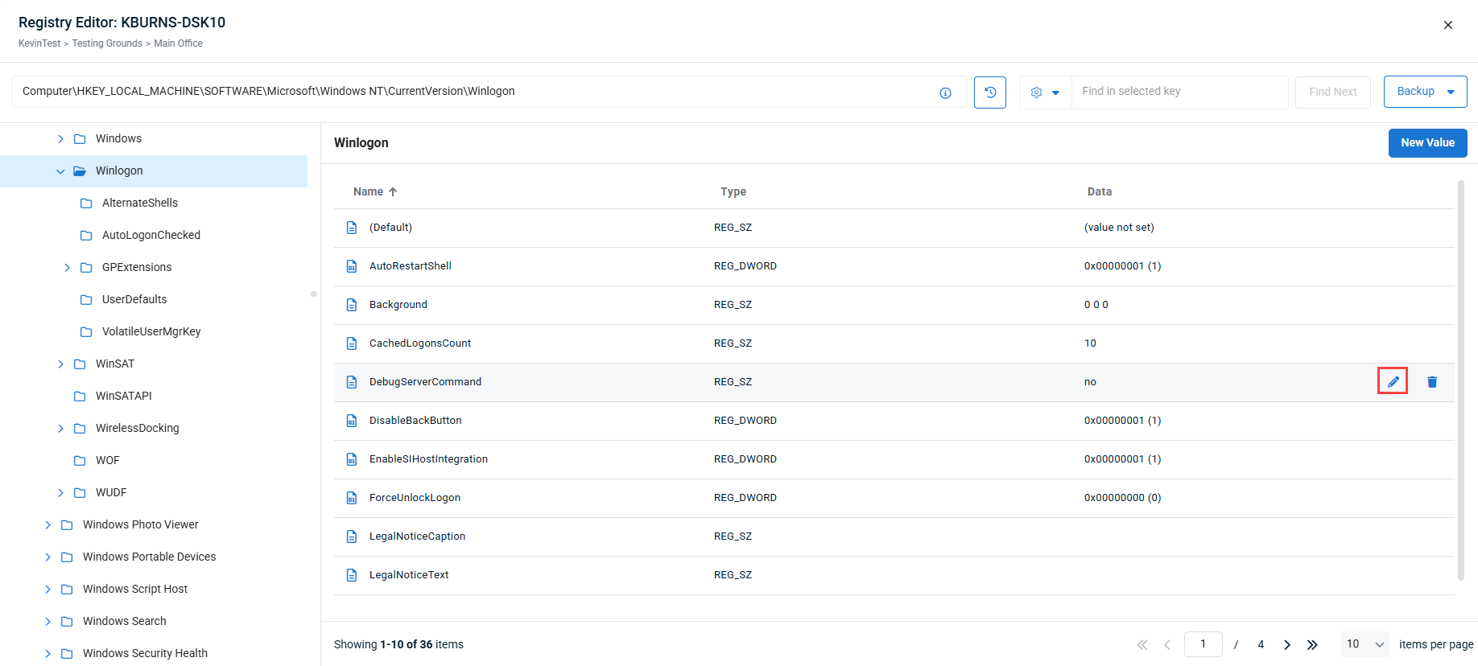
Task: Expand the GPExtensions folder
Action: point(67,268)
